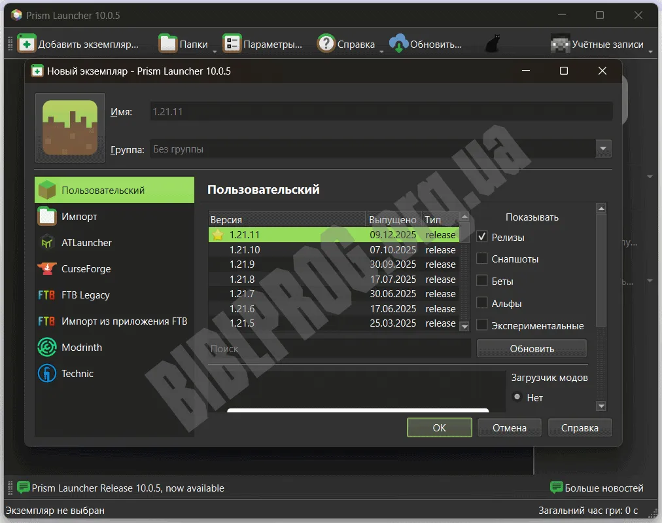
Task: Click the selected 1.21.11 version row
Action: 334,234
